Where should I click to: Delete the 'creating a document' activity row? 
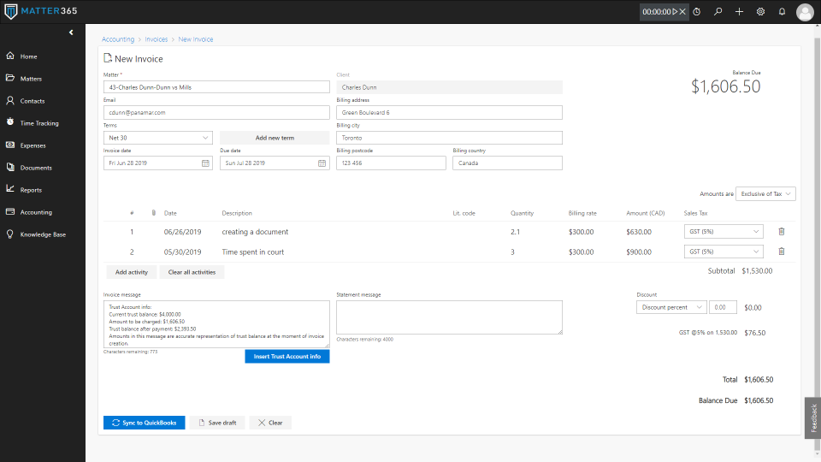tap(781, 232)
